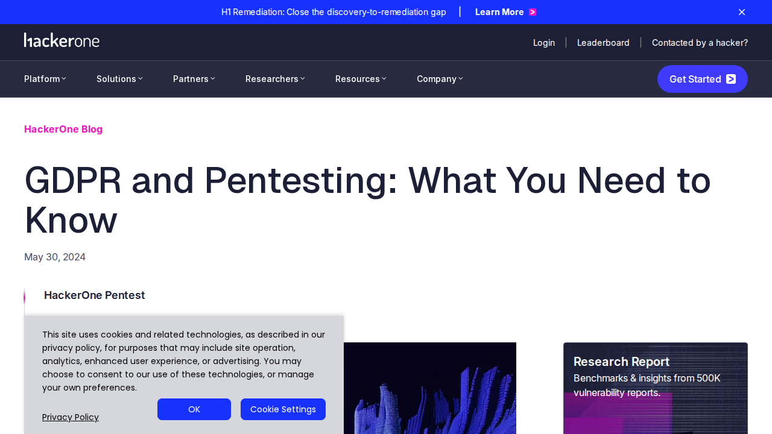Open the Leaderboard page
This screenshot has width=772, height=434.
[x=603, y=43]
